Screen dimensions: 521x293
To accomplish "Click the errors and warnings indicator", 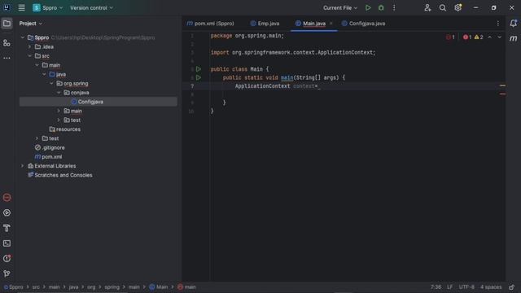I will click(474, 37).
